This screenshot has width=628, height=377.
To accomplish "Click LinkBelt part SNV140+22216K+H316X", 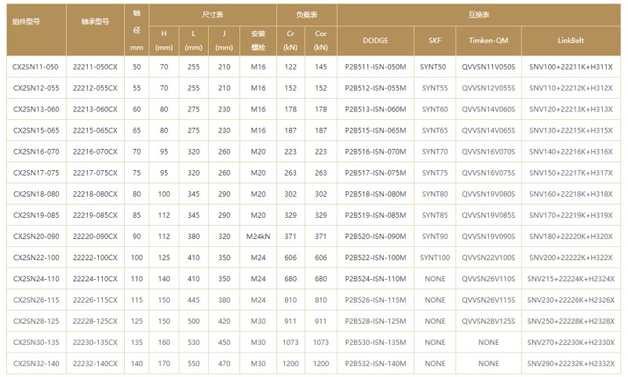I will (x=571, y=151).
